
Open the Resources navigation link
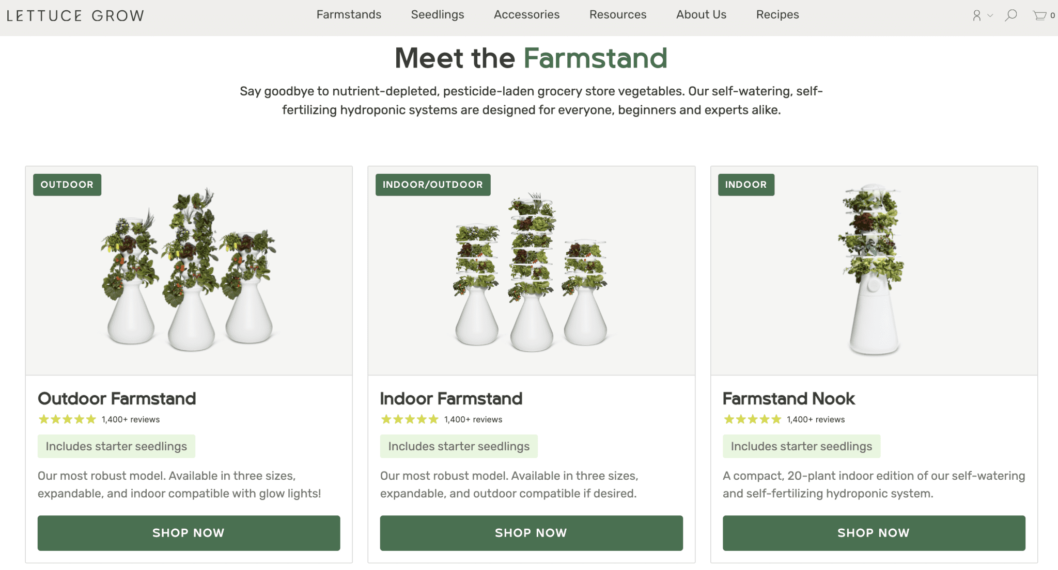(x=617, y=14)
